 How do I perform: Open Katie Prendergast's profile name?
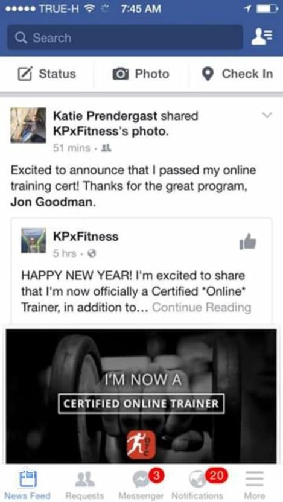(x=106, y=116)
